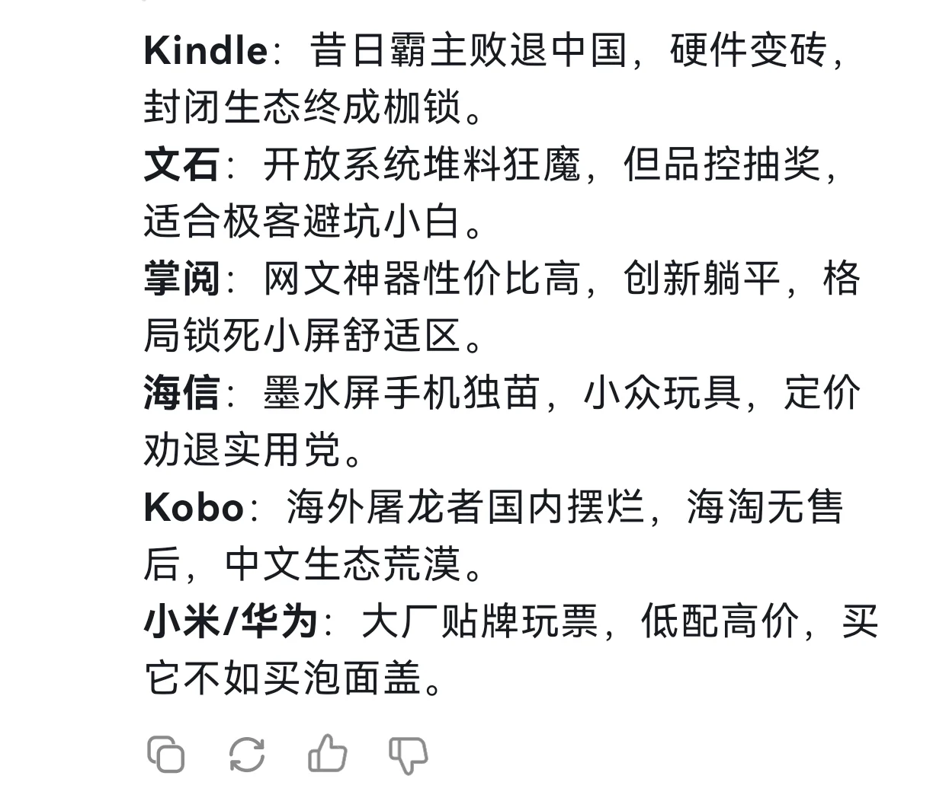Click the bold Kindle heading
This screenshot has height=811, width=933.
206,51
